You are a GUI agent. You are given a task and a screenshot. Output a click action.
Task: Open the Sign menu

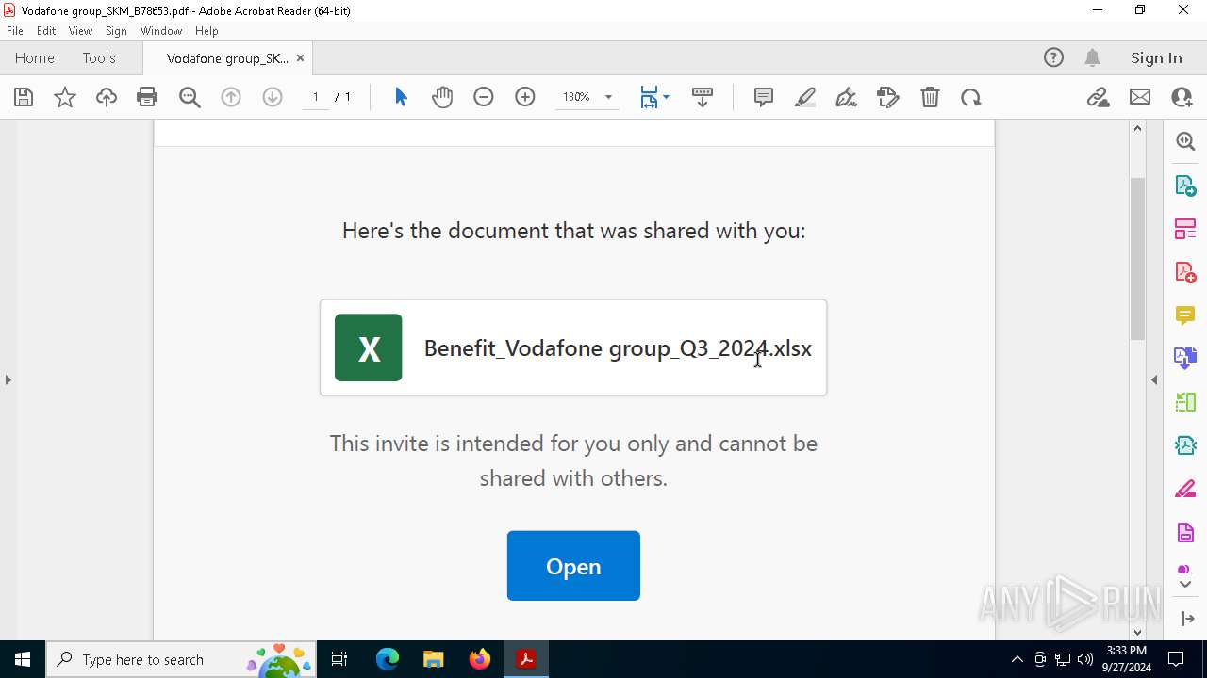tap(117, 31)
